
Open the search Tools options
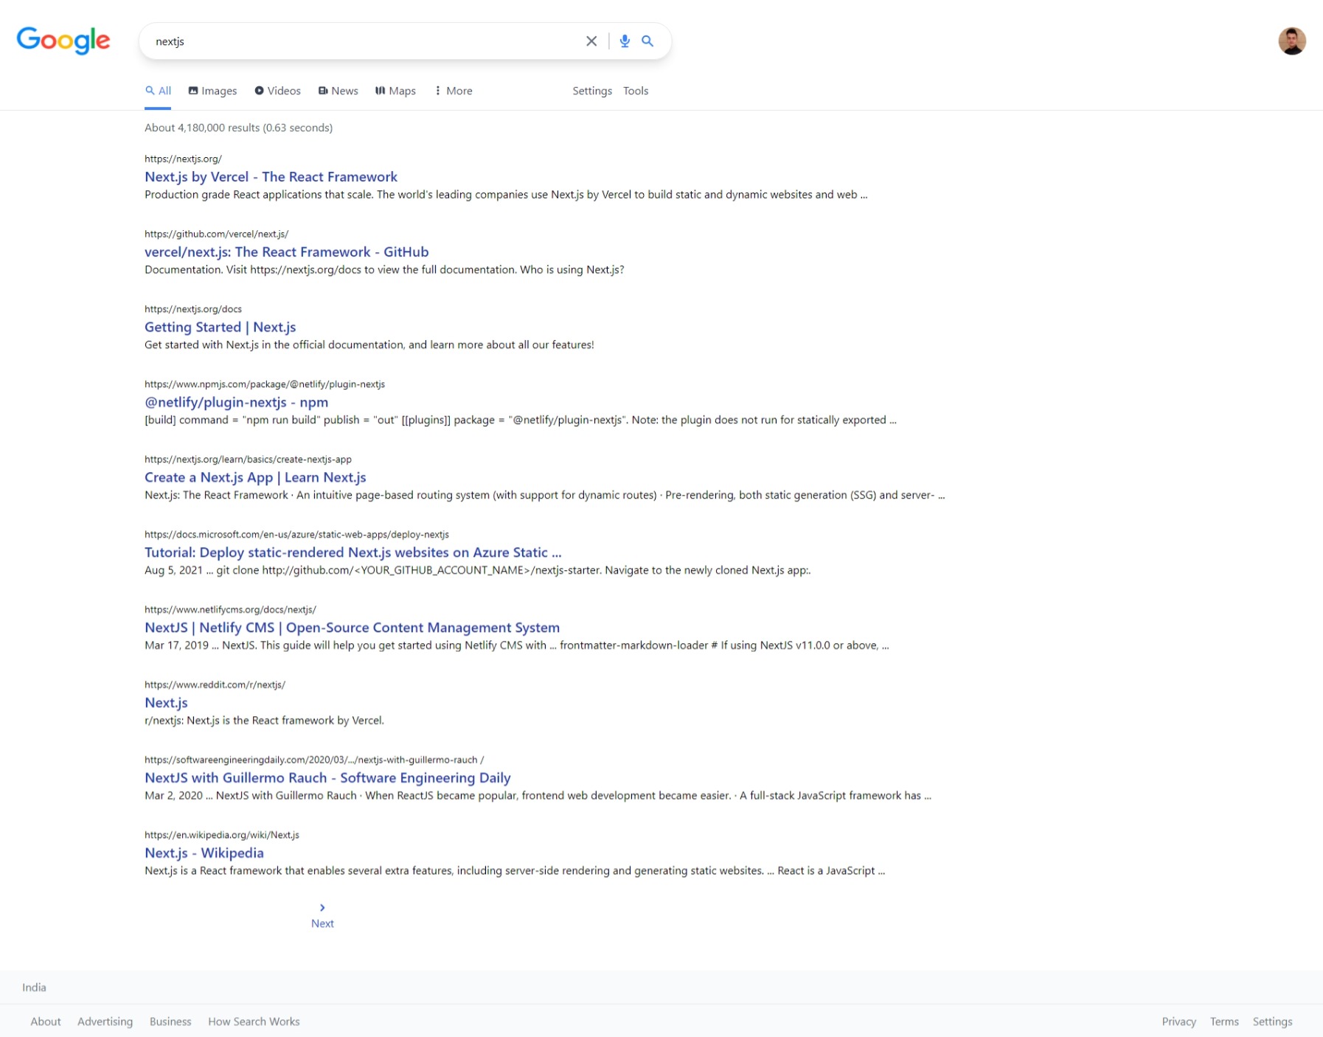tap(636, 91)
